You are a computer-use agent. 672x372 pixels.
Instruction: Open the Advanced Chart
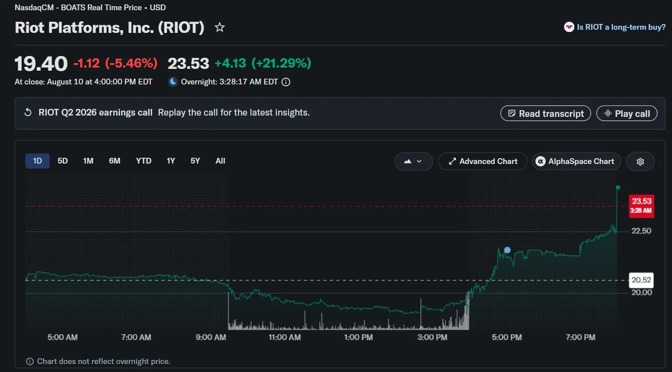point(483,161)
